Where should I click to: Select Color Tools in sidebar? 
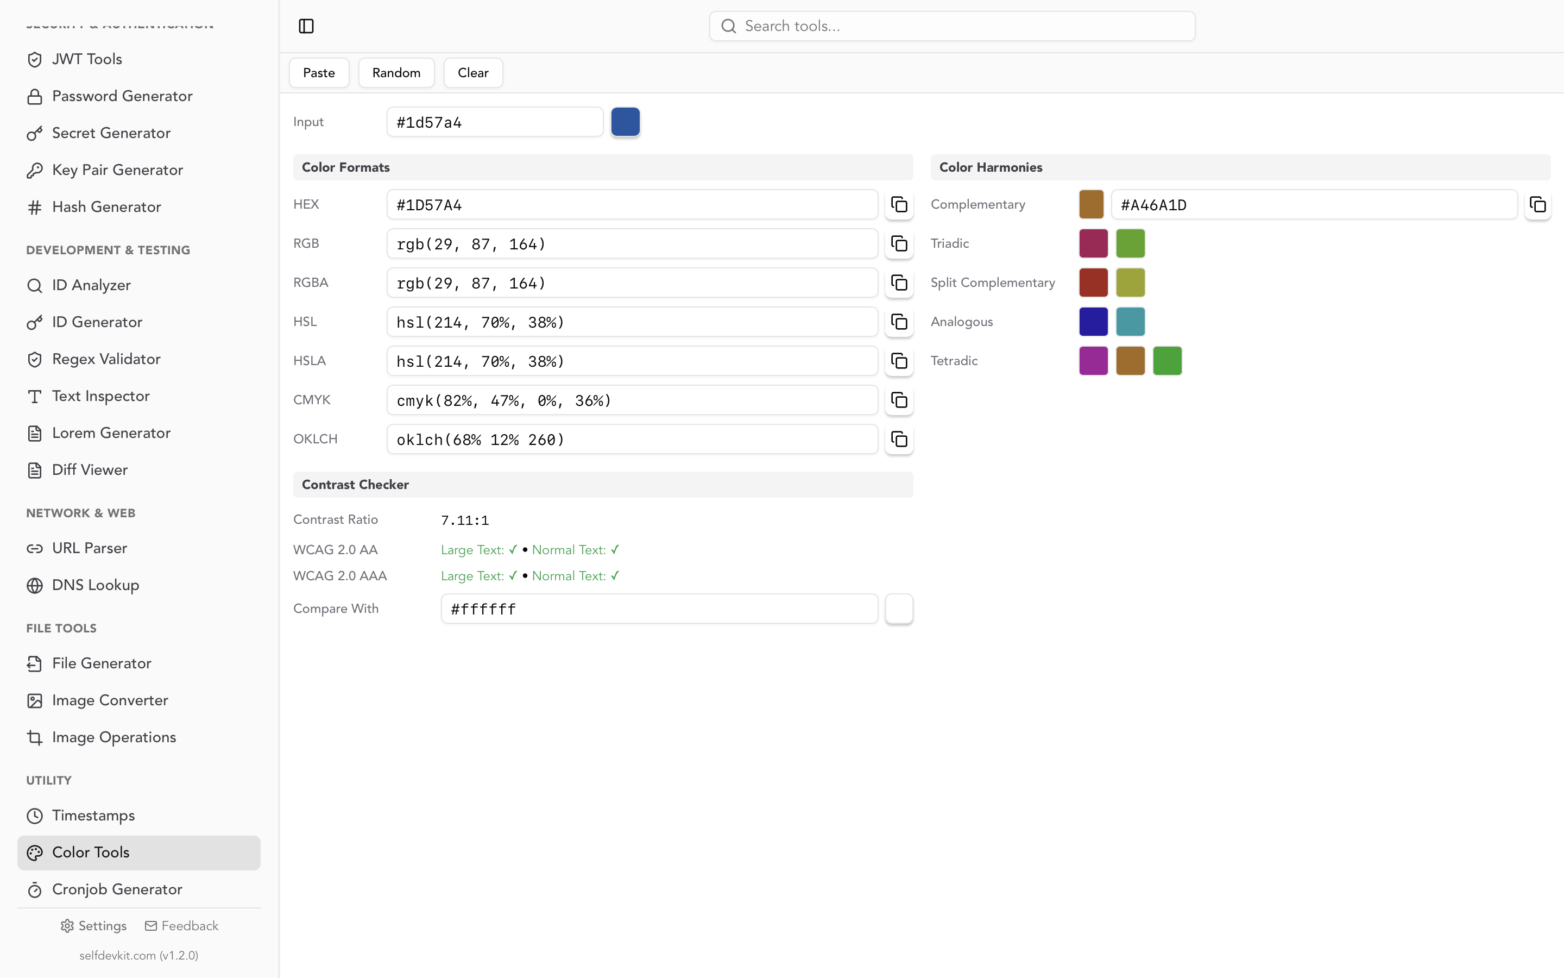pos(139,852)
